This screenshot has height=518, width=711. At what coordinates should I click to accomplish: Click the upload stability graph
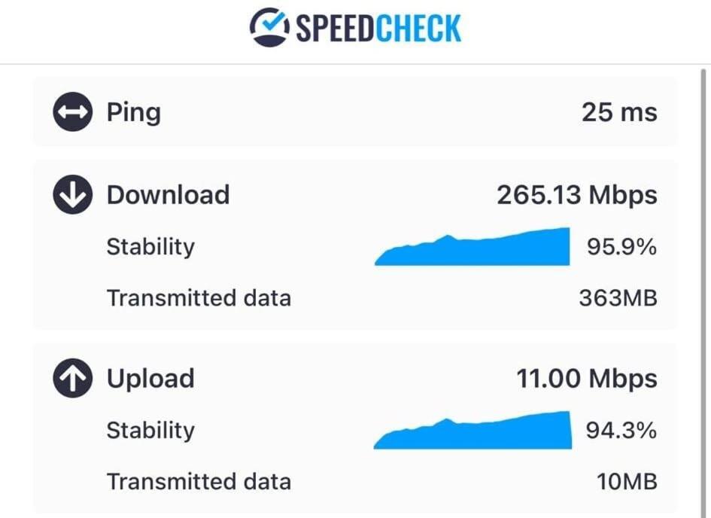point(472,430)
